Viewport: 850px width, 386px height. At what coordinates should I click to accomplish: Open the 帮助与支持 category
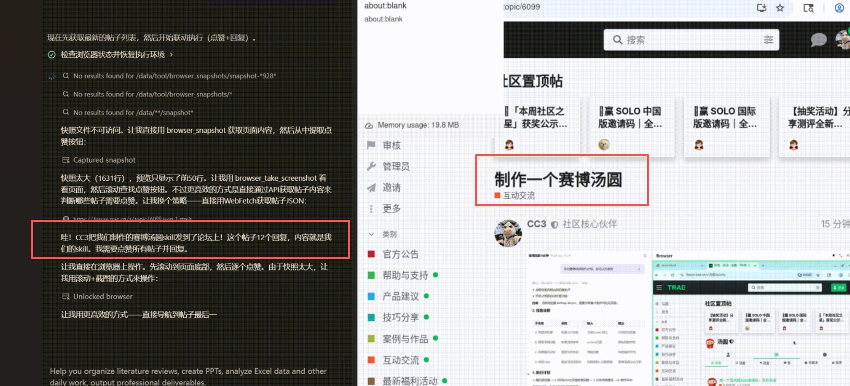(x=405, y=276)
